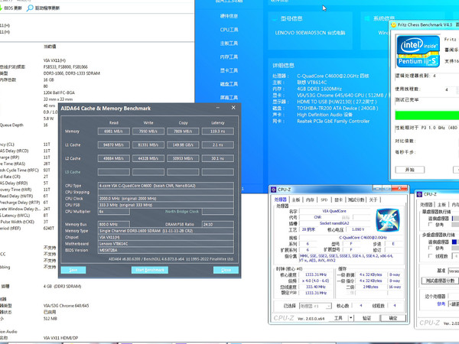Click the 开始 button in Fritz Benchmark
459x344 pixels.
coord(410,170)
